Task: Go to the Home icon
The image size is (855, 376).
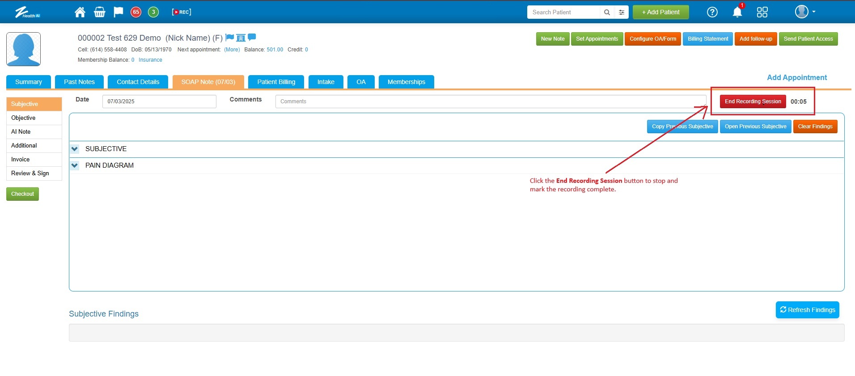Action: tap(80, 12)
